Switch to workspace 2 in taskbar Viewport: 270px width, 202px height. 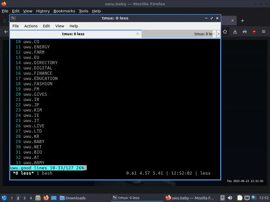pyautogui.click(x=18, y=198)
